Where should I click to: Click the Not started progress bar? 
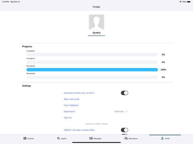coord(92,70)
